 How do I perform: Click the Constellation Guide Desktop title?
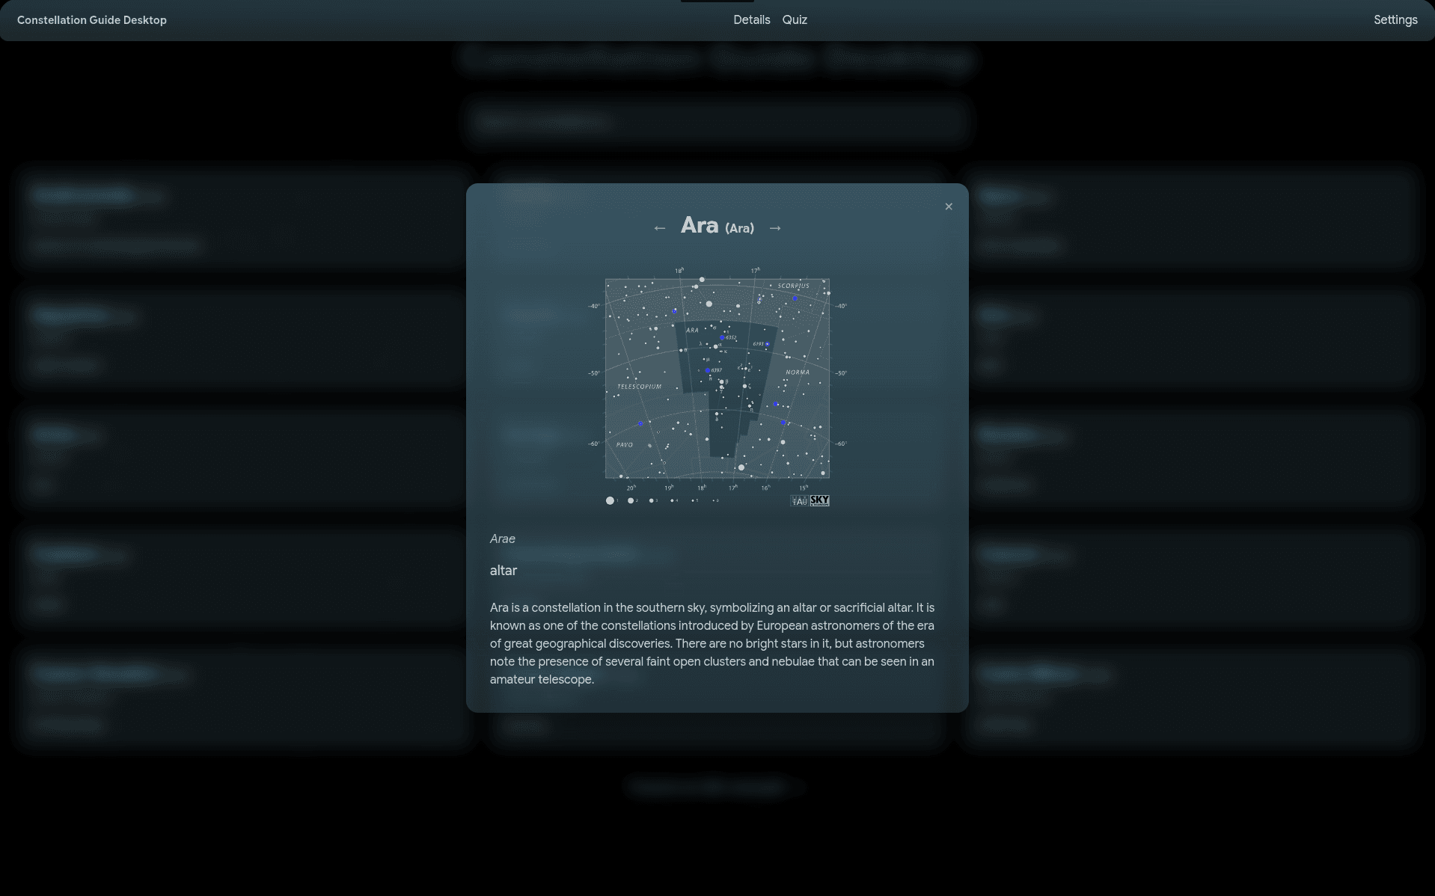(92, 20)
